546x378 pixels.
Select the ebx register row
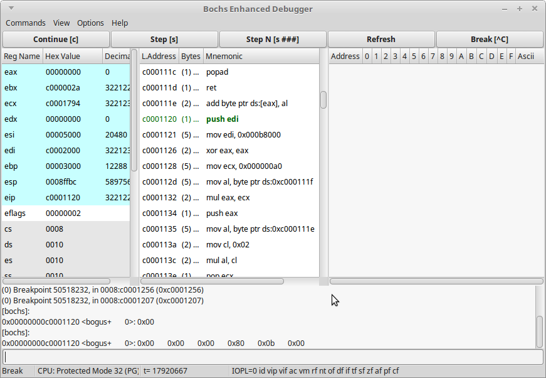coord(66,88)
